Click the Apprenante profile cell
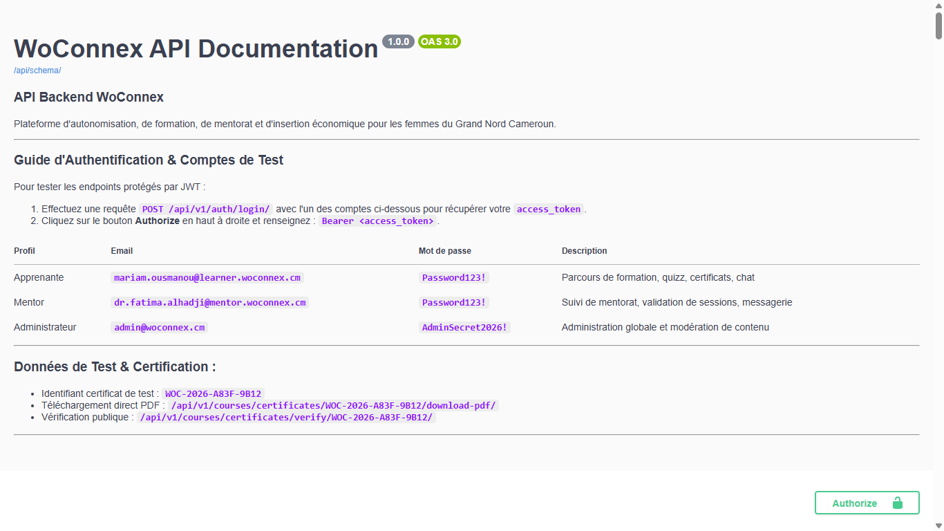This screenshot has height=531, width=944. pyautogui.click(x=39, y=277)
